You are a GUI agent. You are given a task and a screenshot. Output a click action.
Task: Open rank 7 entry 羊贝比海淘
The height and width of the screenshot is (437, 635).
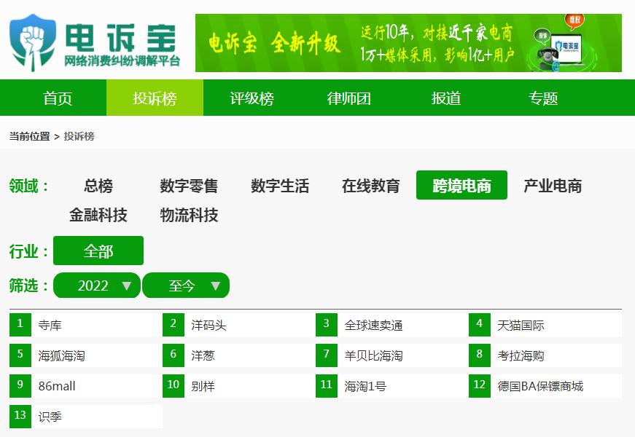pos(392,355)
